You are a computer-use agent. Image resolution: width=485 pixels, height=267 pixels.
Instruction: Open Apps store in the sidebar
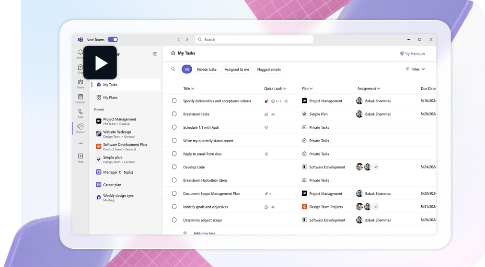pos(81,158)
